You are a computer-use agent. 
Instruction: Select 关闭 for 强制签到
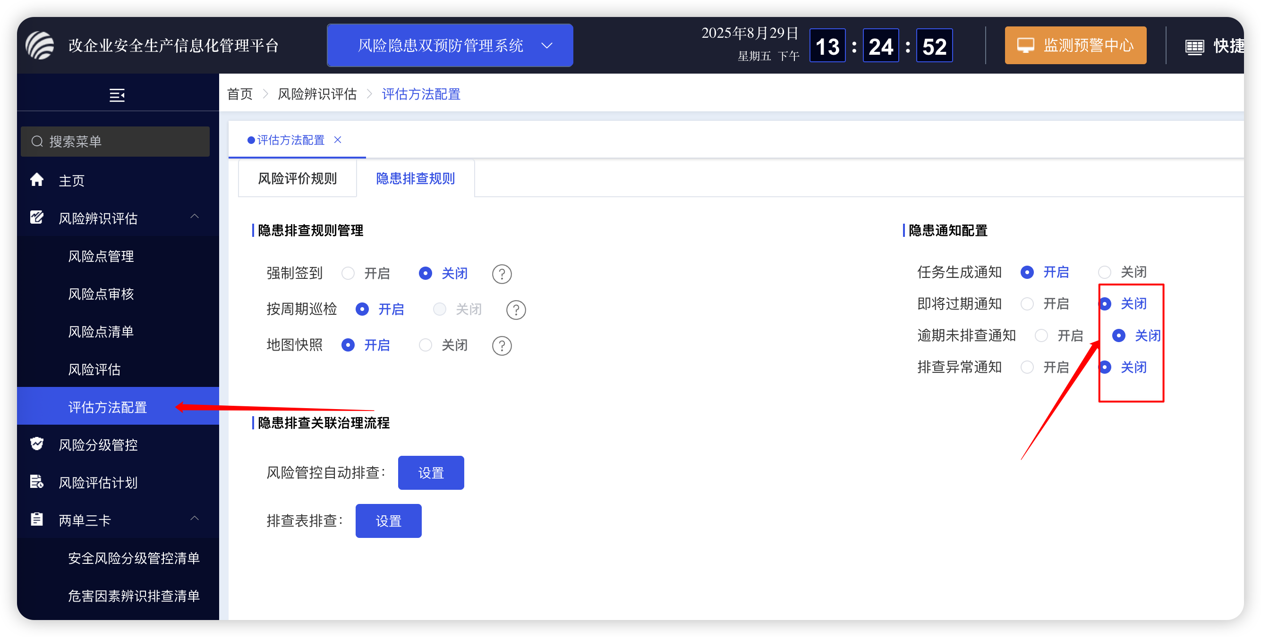point(426,273)
